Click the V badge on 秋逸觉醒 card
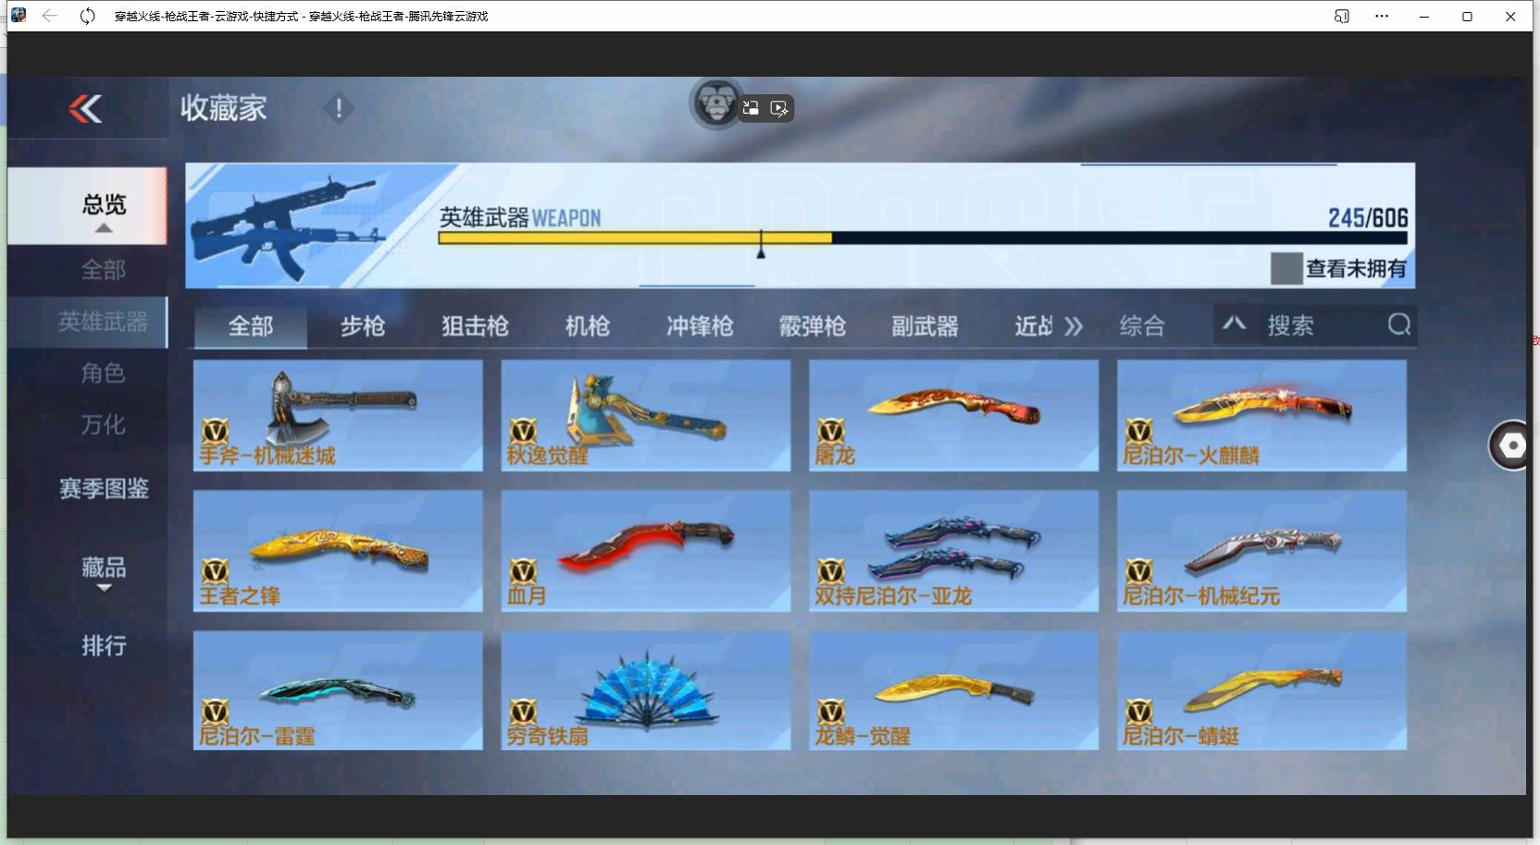1540x845 pixels. pos(523,431)
